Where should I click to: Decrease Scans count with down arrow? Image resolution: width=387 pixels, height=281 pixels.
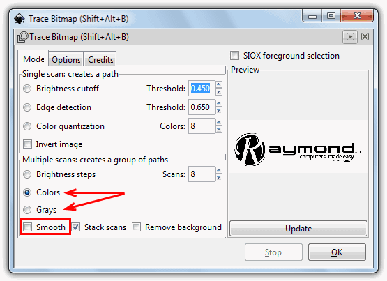pyautogui.click(x=219, y=178)
